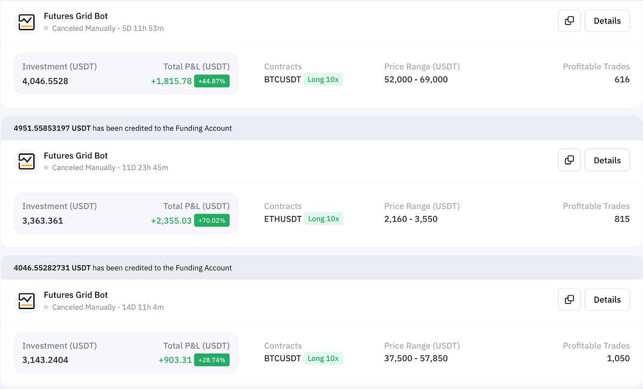Click the copy icon on the bottom grid bot
Image resolution: width=643 pixels, height=389 pixels.
(x=569, y=299)
